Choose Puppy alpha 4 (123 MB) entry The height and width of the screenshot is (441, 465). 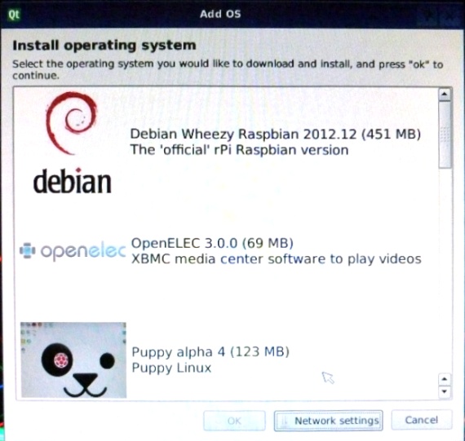click(210, 352)
